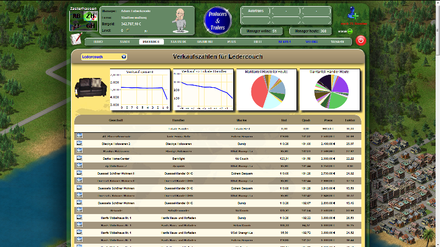Sort table by Händler column header
The image size is (440, 247).
pos(178,120)
